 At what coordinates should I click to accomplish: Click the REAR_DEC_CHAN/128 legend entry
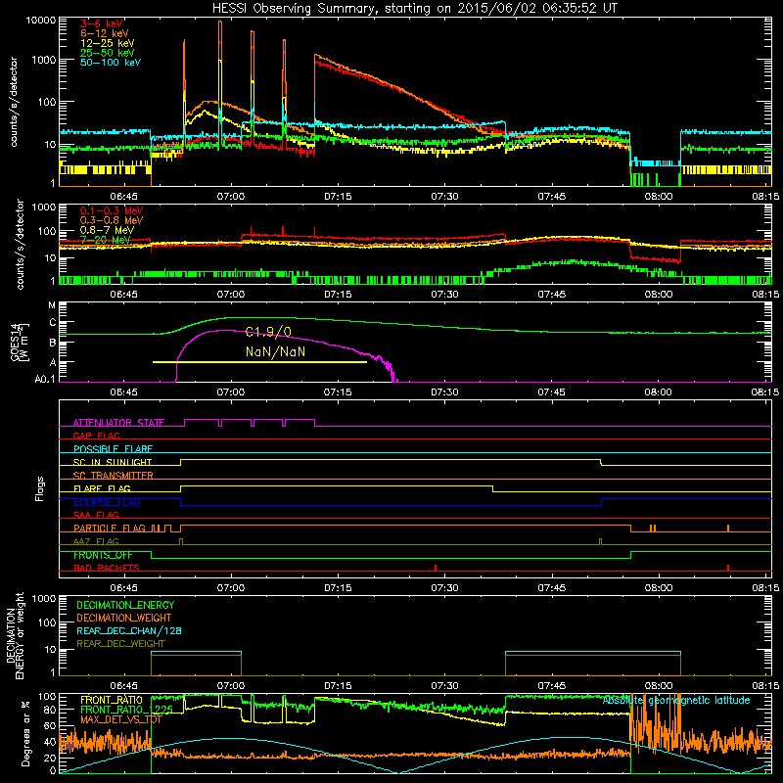[129, 630]
